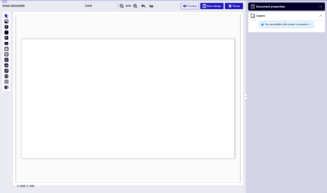Image resolution: width=327 pixels, height=193 pixels.
Task: Select the text tool
Action: 6,27
